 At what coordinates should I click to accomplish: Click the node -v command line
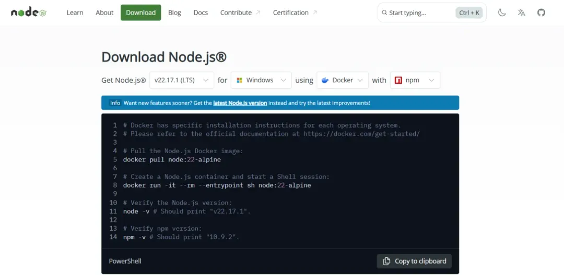coord(186,211)
